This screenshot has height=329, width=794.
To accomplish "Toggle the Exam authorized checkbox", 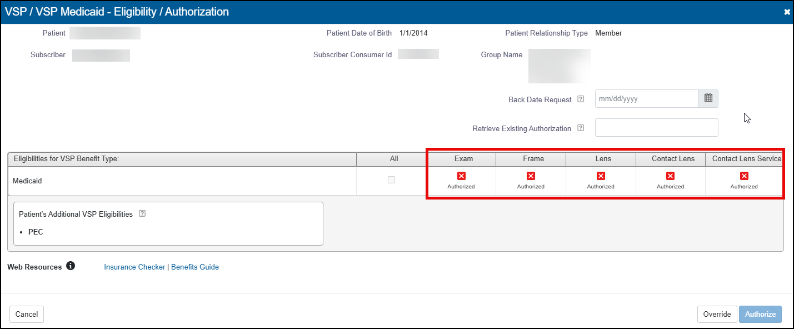I will pos(461,176).
